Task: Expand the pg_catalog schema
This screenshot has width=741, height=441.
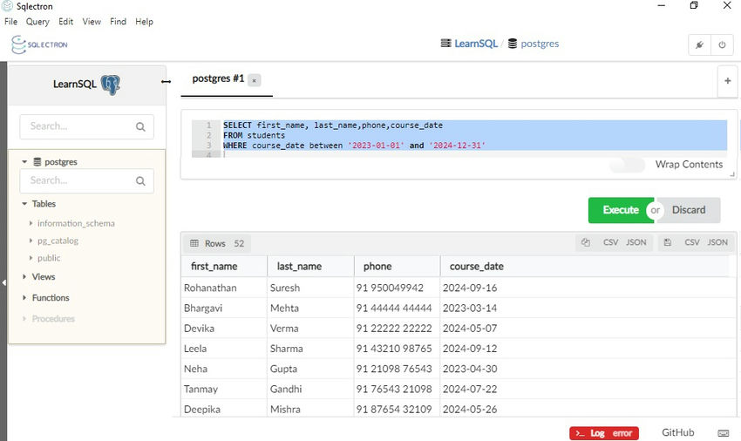Action: coord(31,241)
